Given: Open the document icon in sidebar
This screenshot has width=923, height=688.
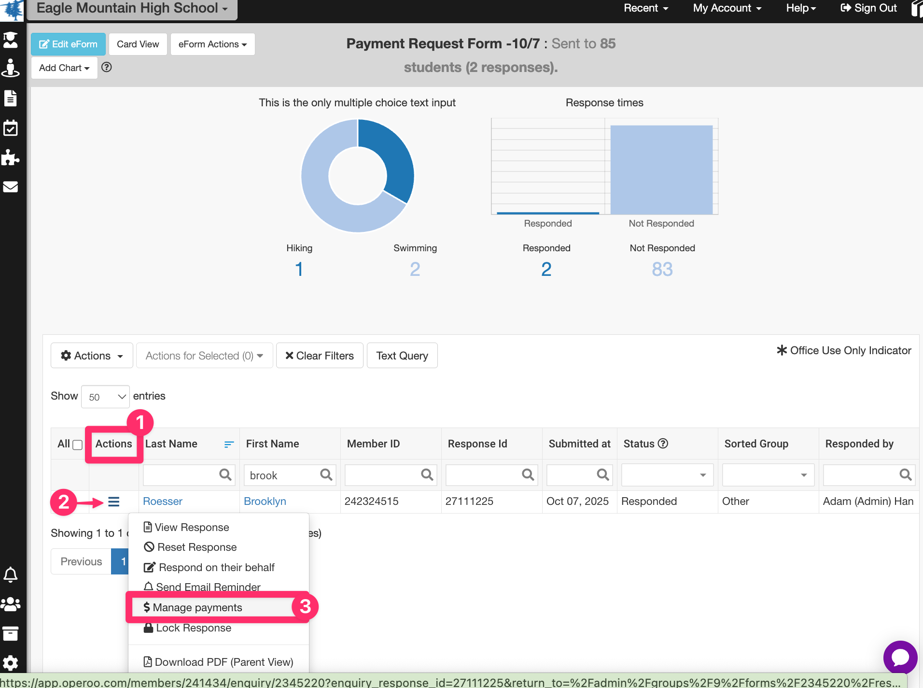Looking at the screenshot, I should coord(11,98).
